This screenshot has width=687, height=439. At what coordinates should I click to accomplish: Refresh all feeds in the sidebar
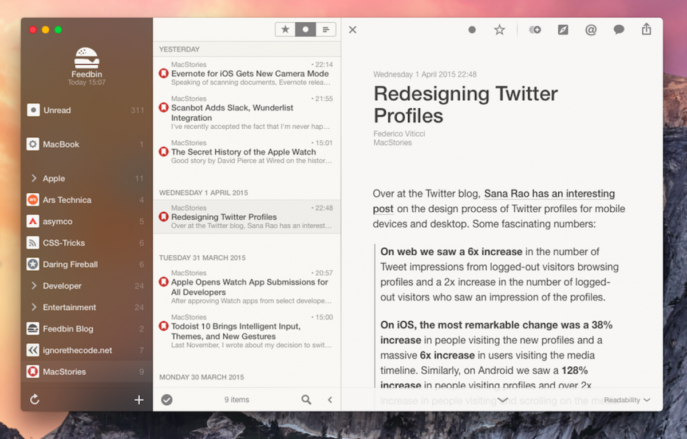coord(34,400)
